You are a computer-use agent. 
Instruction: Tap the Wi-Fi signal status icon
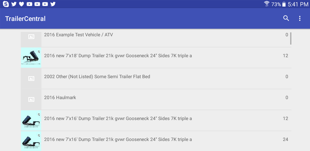coord(267,4)
